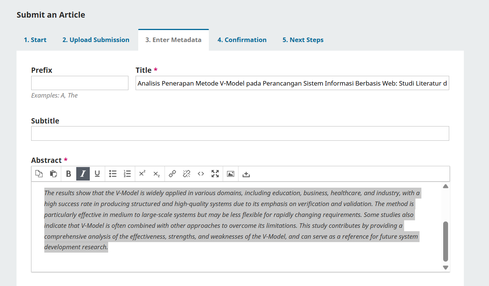Insert a bullet list in abstract

click(x=113, y=174)
